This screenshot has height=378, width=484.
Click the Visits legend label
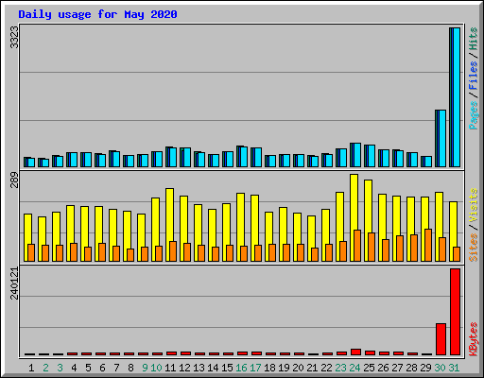click(x=474, y=205)
